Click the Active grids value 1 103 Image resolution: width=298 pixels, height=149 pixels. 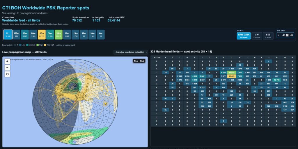96,20
